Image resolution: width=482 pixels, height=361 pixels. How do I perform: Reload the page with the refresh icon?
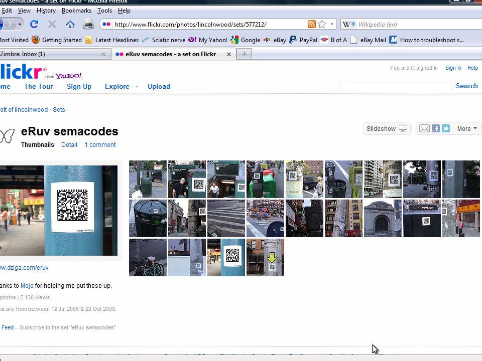34,24
